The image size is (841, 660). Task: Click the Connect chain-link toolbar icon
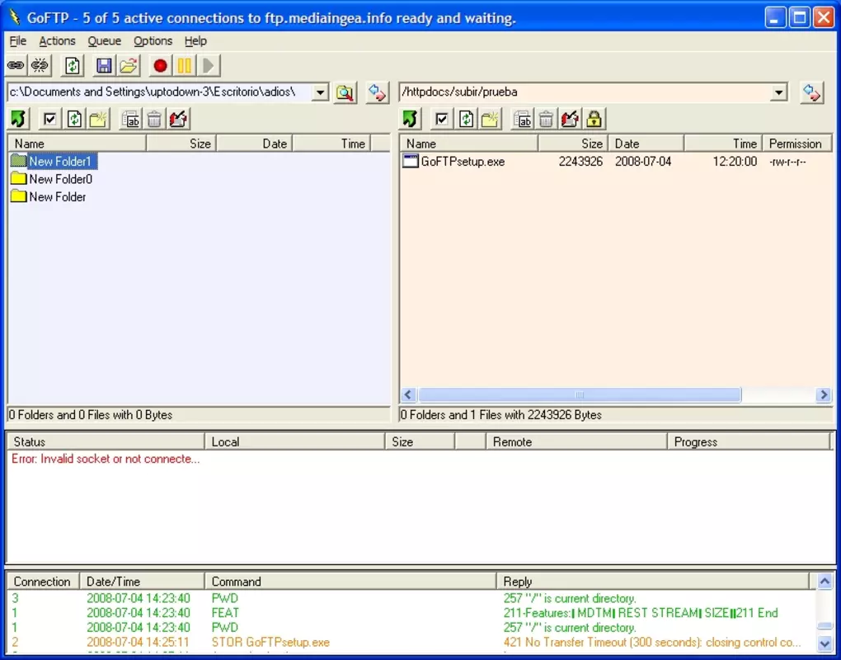coord(16,65)
